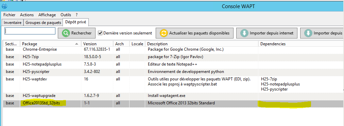Click Microsoft Office 2013 32bits Standard description
This screenshot has width=344, height=126.
(181, 103)
